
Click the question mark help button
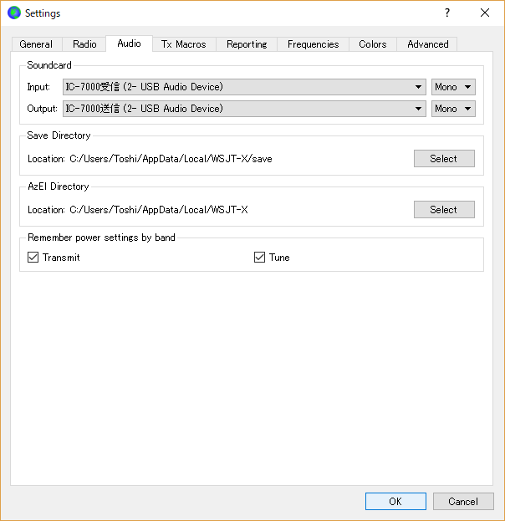pos(447,13)
